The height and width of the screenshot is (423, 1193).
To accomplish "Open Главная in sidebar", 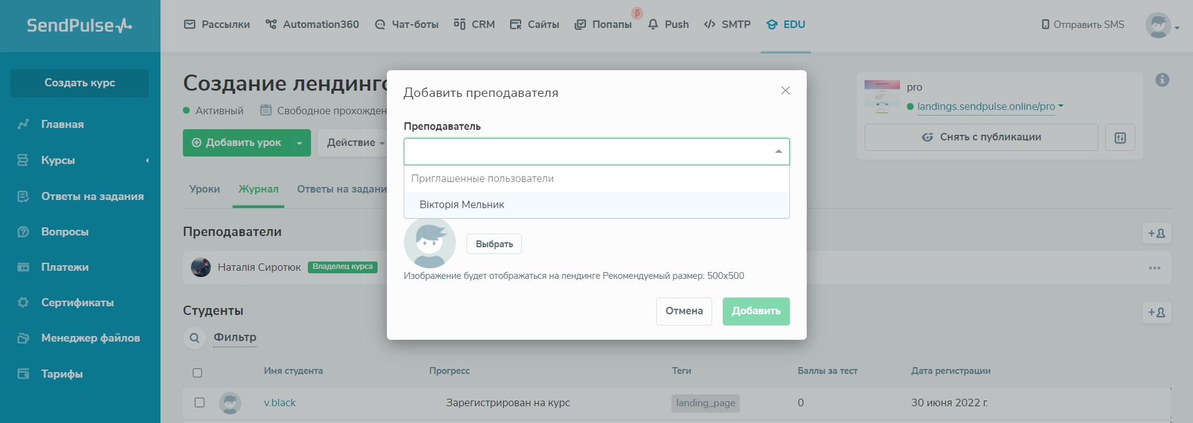I will (62, 124).
